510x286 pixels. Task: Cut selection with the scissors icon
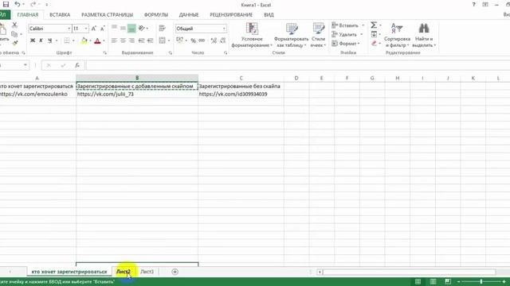[x=14, y=25]
